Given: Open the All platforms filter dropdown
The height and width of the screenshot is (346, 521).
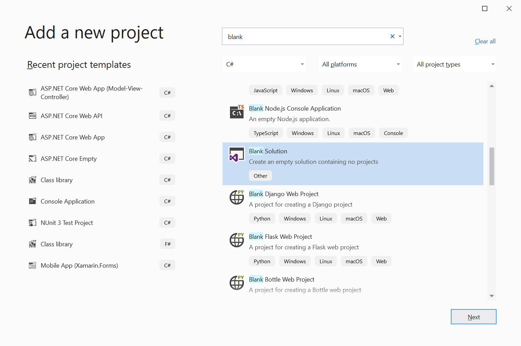Looking at the screenshot, I should coord(360,64).
